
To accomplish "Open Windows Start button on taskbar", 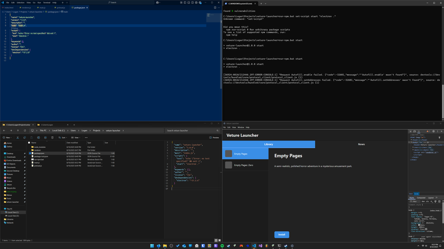I will point(152,246).
